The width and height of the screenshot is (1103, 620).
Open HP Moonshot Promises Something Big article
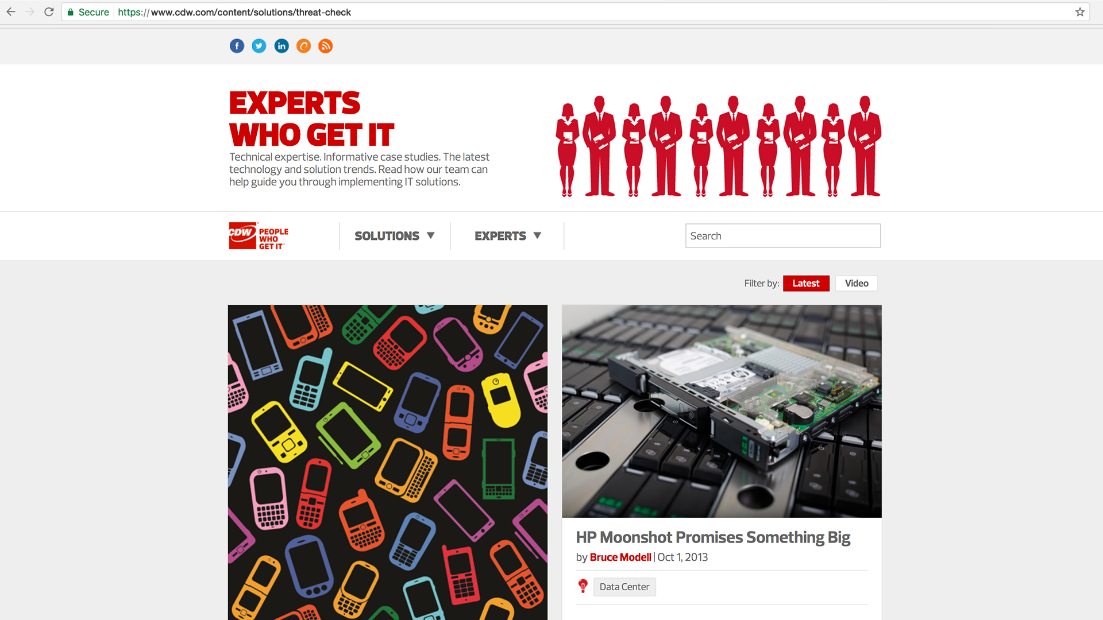point(713,537)
